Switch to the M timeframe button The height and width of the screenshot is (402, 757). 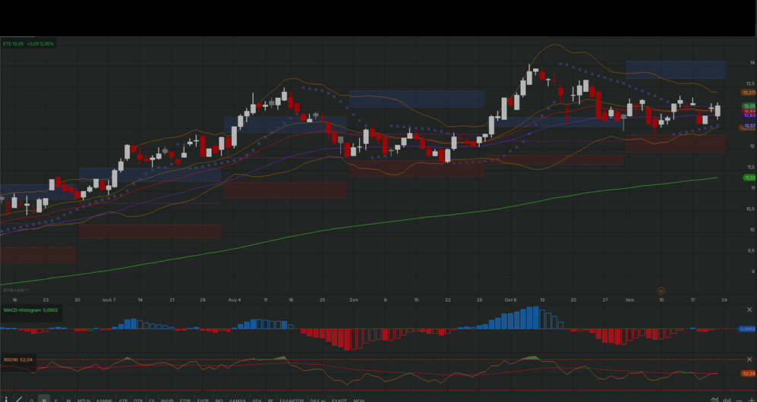pyautogui.click(x=68, y=400)
